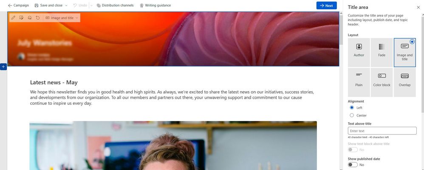Add a new section with the plus icon

(x=3, y=67)
